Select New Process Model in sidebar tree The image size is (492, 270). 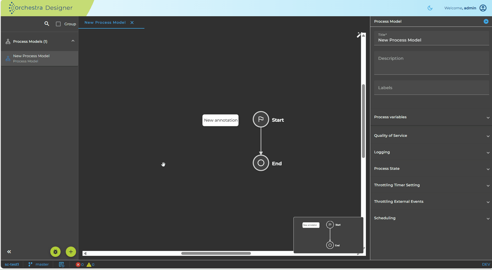tap(39, 58)
